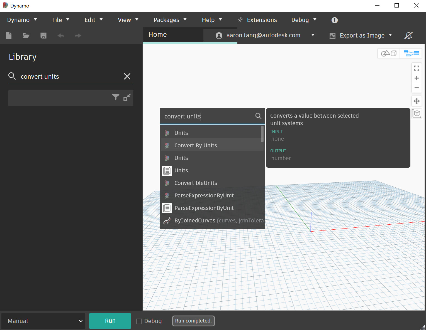Click the Open folder icon
Screen dimensions: 426x330
point(26,36)
